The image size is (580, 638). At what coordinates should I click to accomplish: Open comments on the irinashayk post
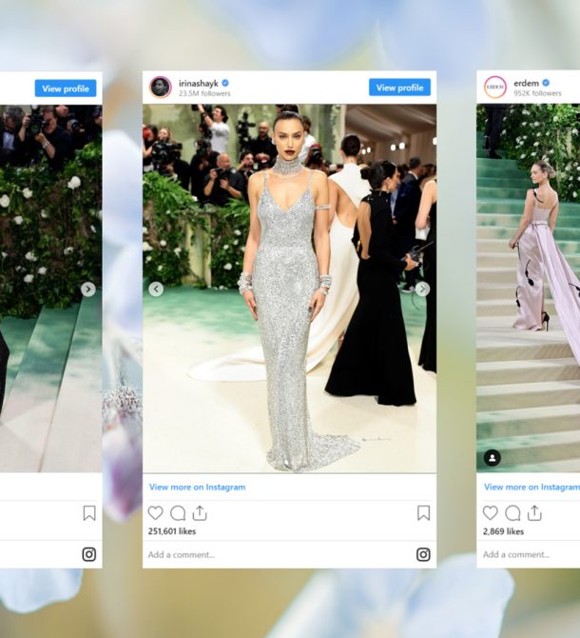pyautogui.click(x=178, y=513)
